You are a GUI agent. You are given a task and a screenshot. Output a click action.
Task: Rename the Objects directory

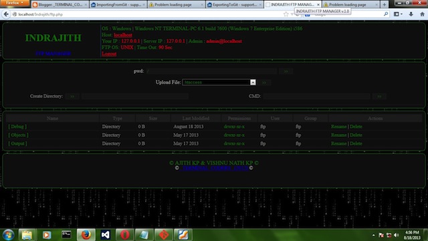pyautogui.click(x=339, y=135)
